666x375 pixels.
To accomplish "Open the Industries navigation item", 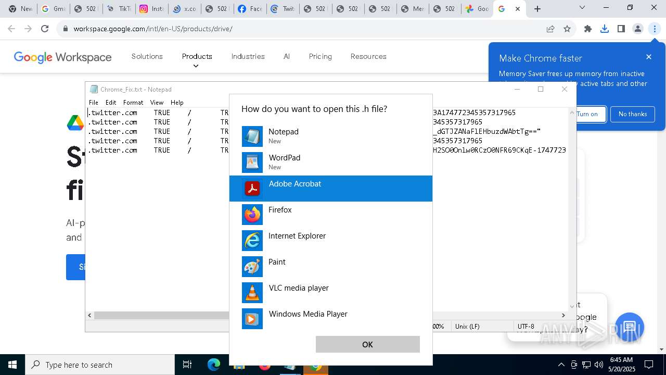I will [x=248, y=56].
